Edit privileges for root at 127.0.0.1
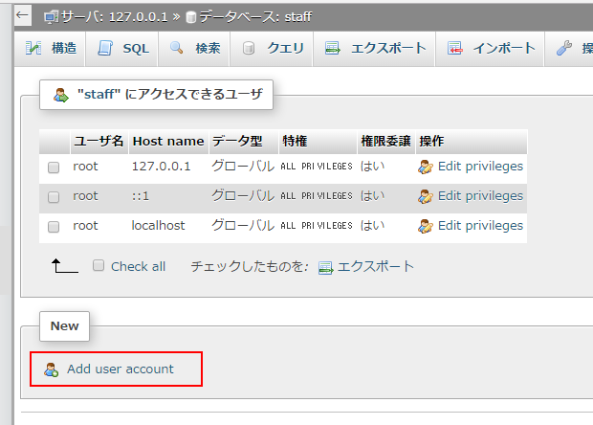This screenshot has height=425, width=593. pos(480,167)
